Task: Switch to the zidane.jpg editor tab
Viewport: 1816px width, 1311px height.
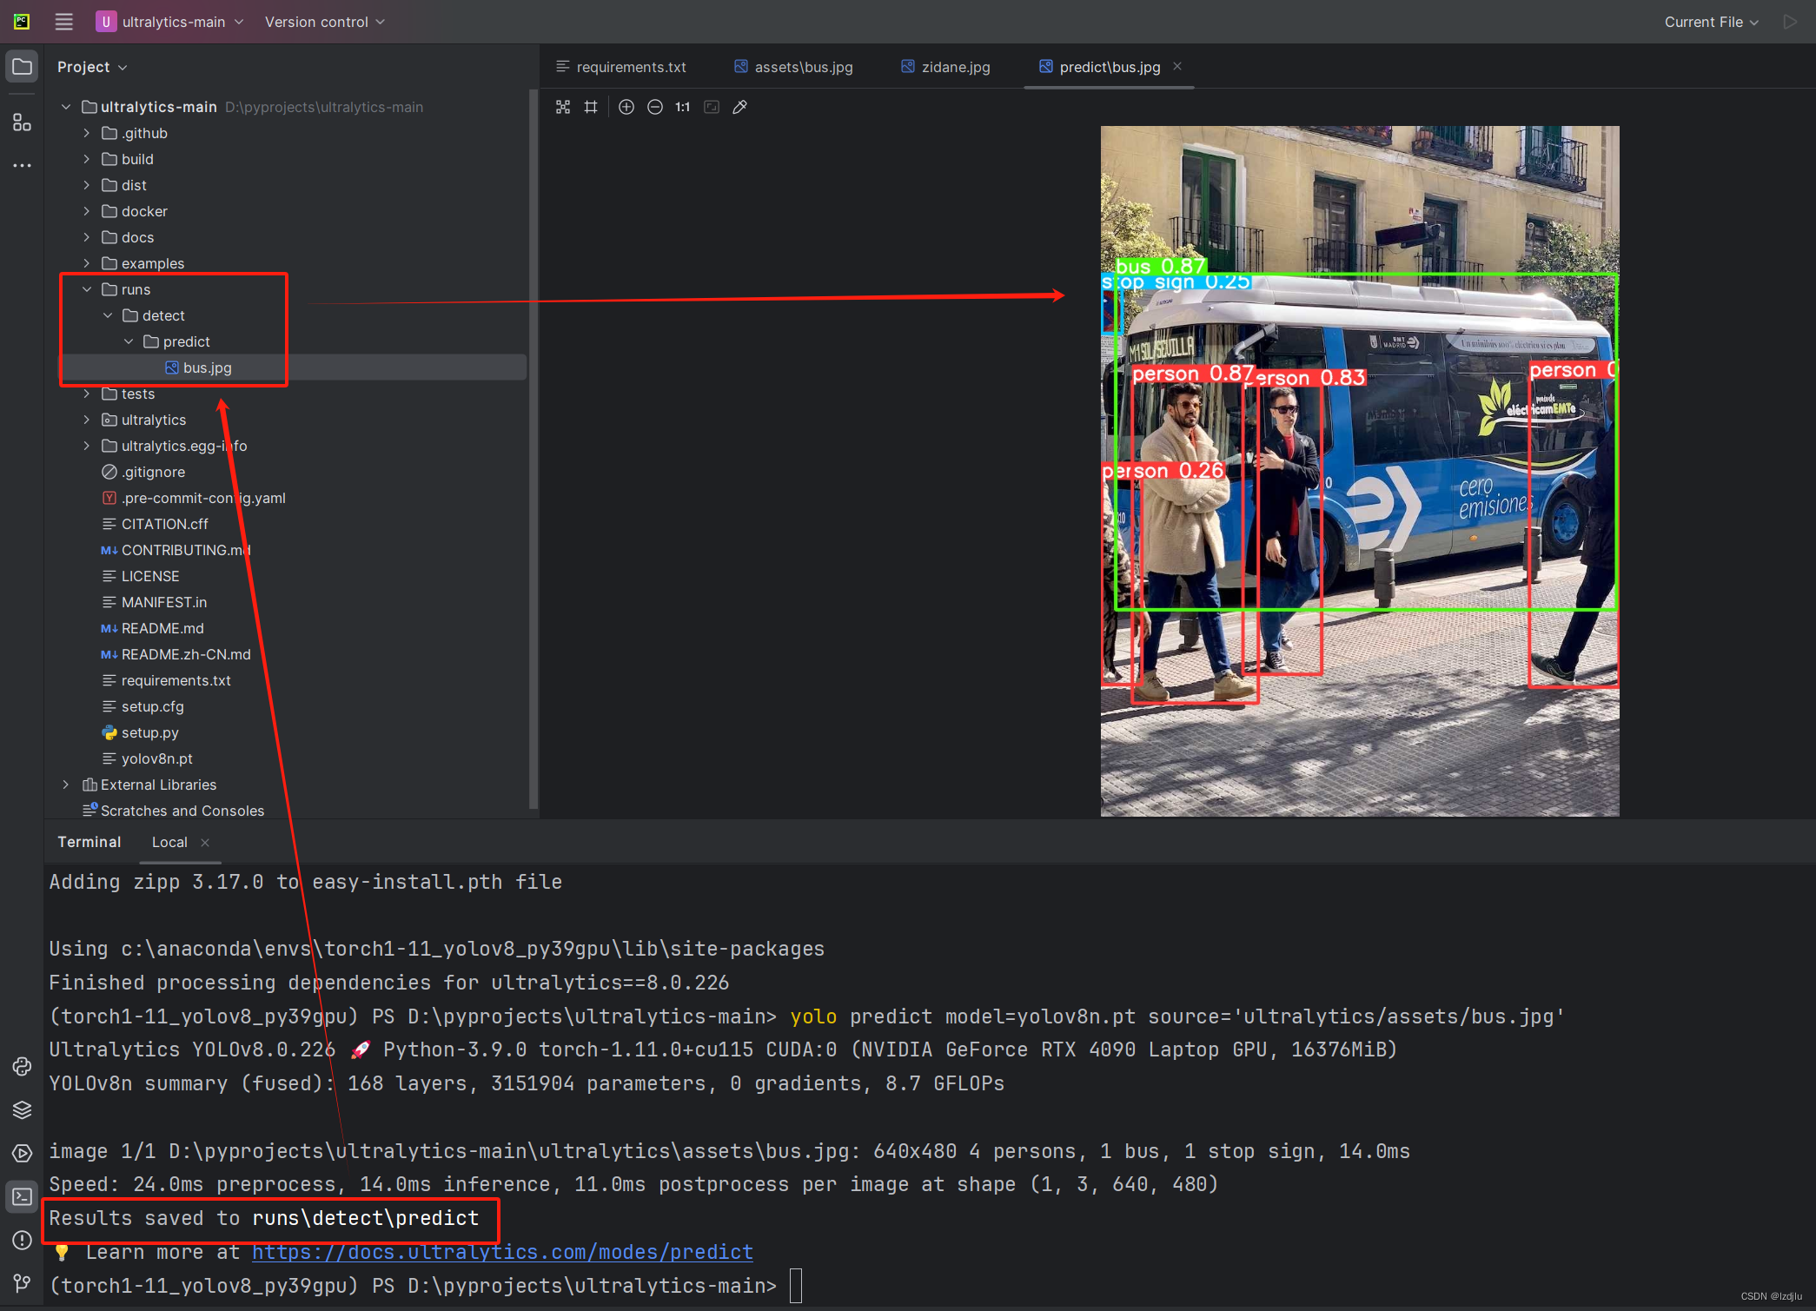Action: pyautogui.click(x=954, y=67)
